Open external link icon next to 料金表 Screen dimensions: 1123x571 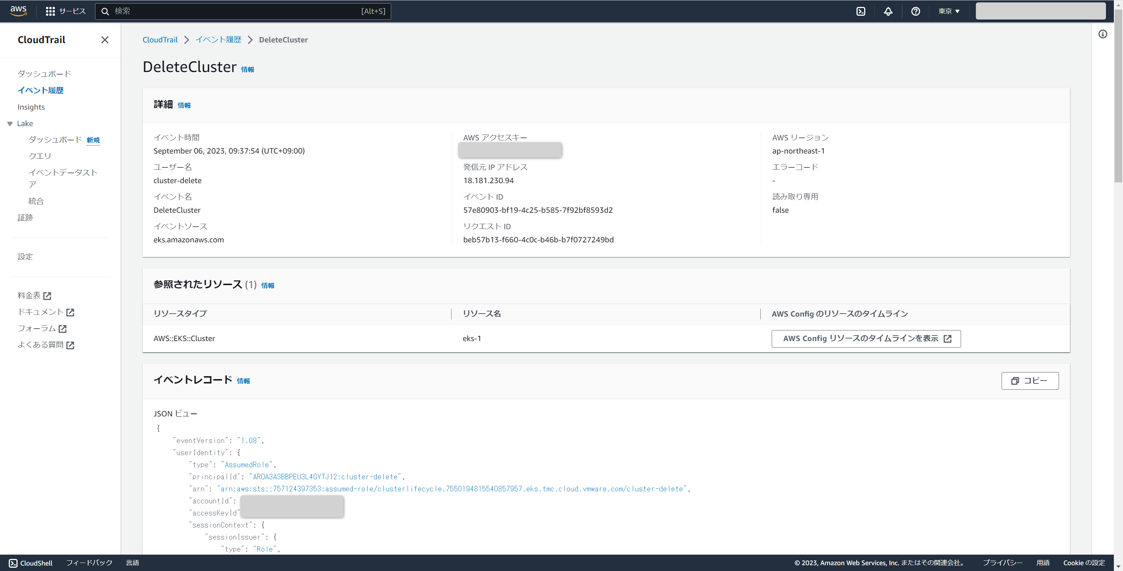[48, 296]
